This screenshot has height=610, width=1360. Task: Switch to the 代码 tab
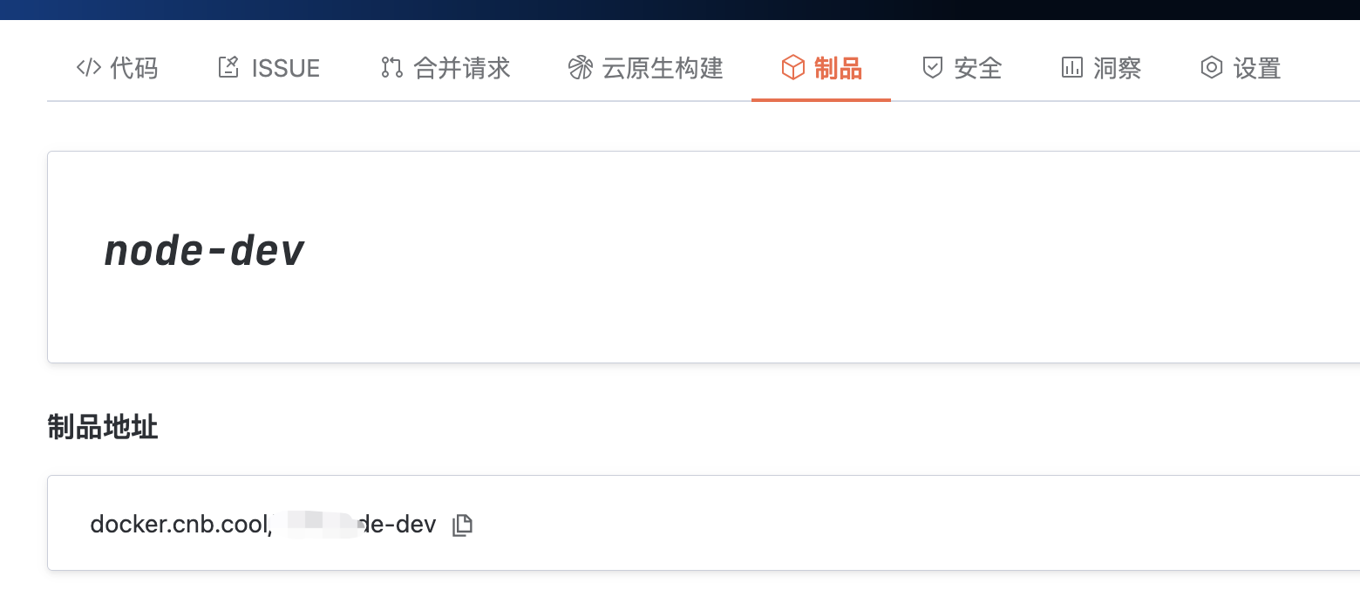click(134, 68)
